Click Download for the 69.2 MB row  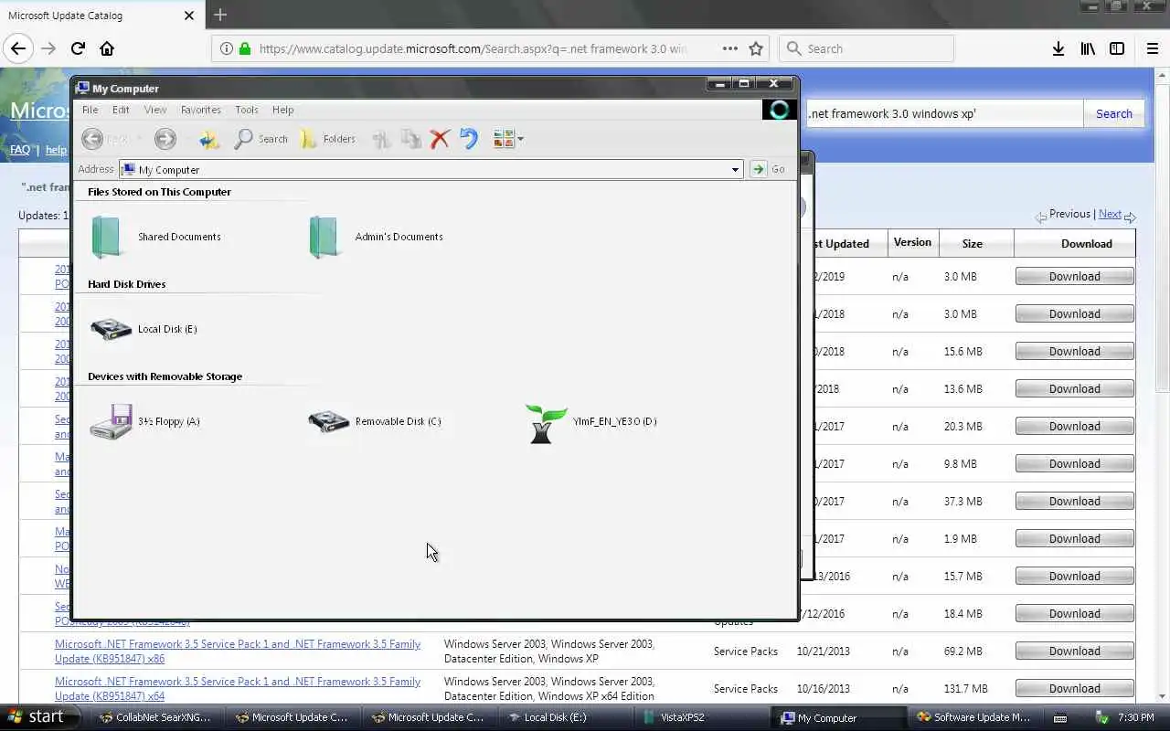(1075, 652)
